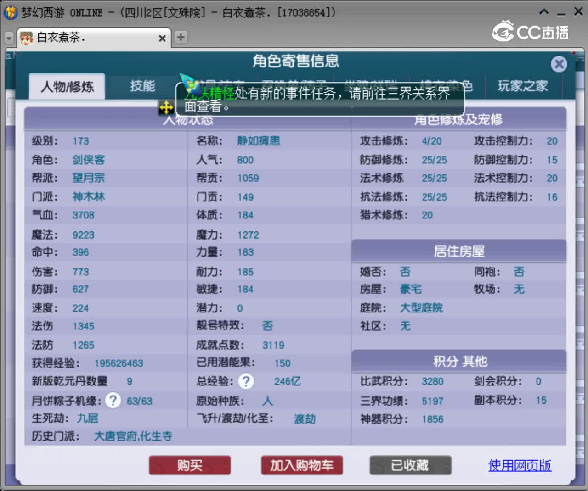Click the role value 剑侠客
The width and height of the screenshot is (588, 491).
(89, 160)
